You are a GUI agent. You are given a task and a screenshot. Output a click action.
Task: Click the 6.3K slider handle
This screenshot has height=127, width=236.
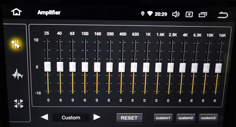[195, 68]
